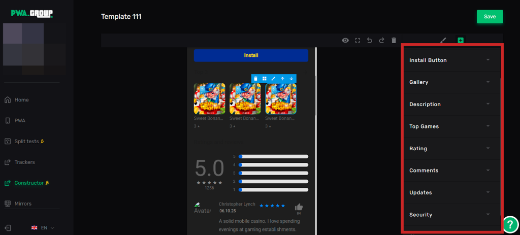
Task: Open the EN language dropdown
Action: (x=43, y=228)
